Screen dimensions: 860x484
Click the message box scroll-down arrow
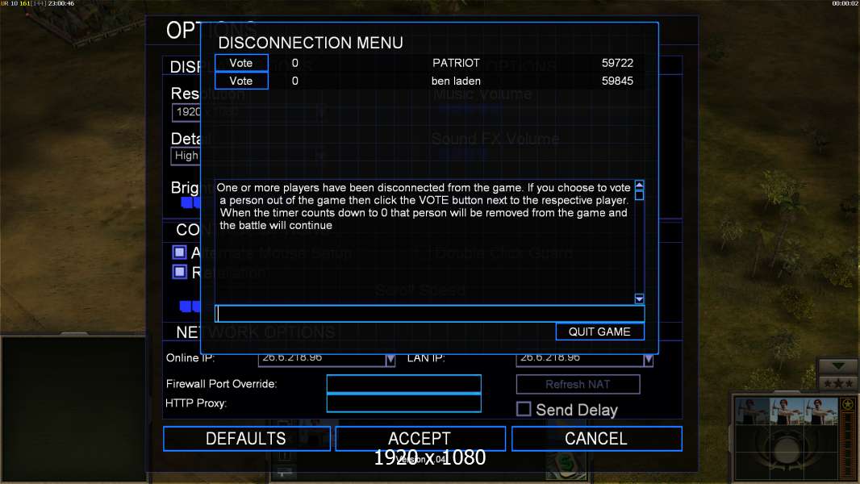coord(639,298)
